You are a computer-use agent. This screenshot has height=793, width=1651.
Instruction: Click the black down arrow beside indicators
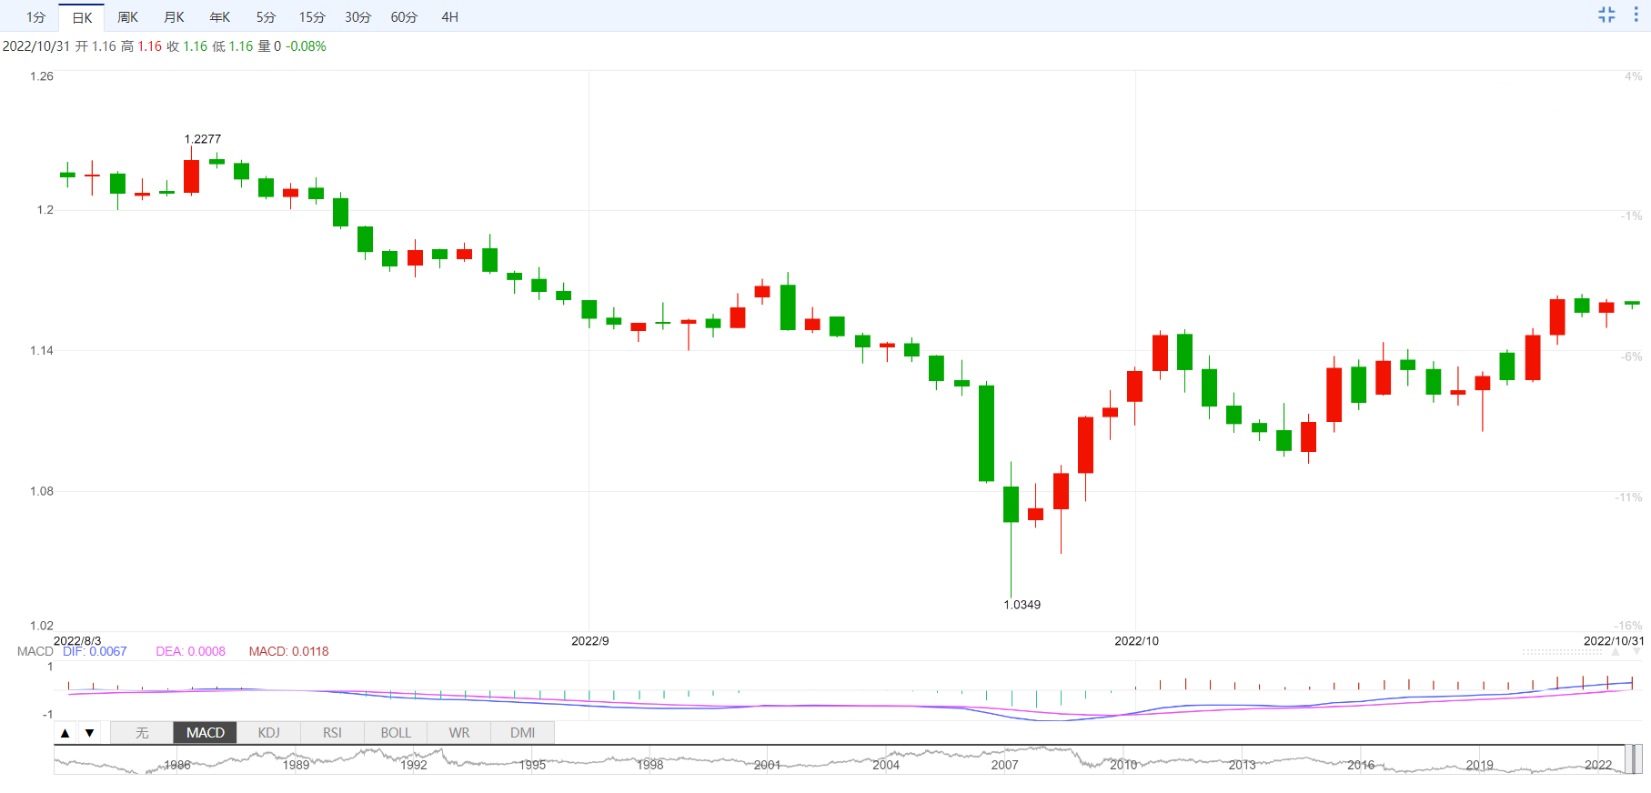[89, 733]
